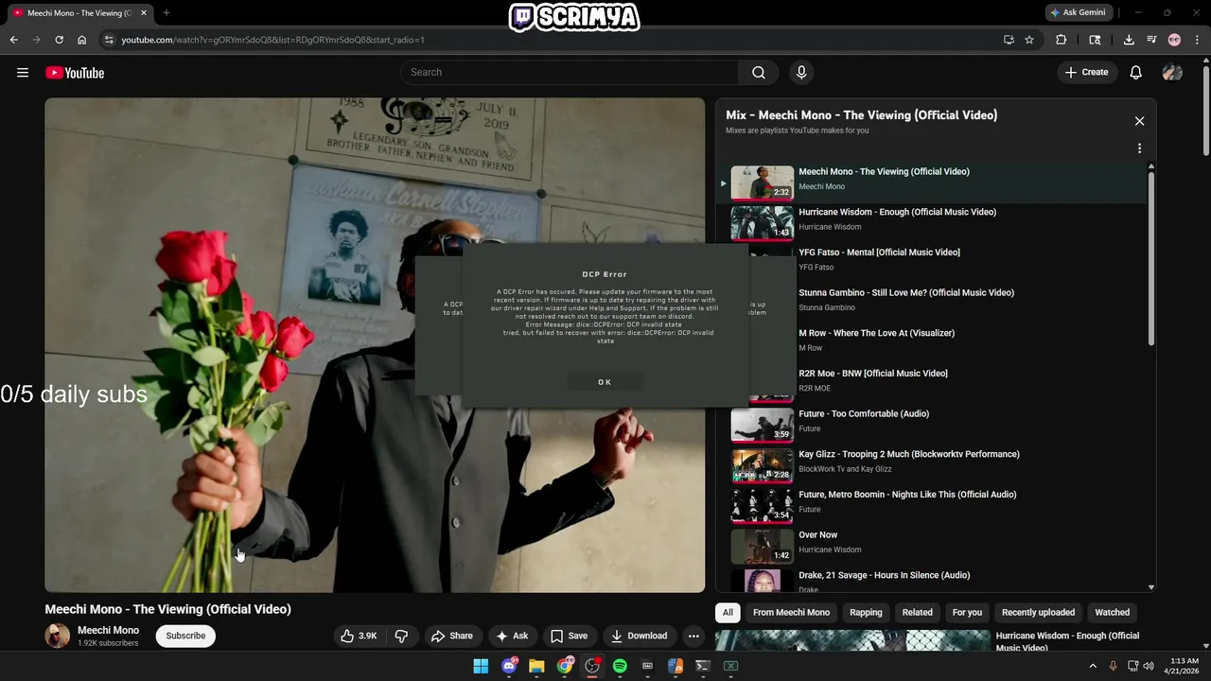
Task: Open the Chrome extensions menu
Action: [x=1061, y=40]
